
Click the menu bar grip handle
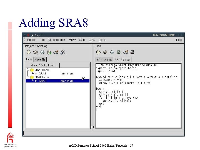tap(24, 40)
